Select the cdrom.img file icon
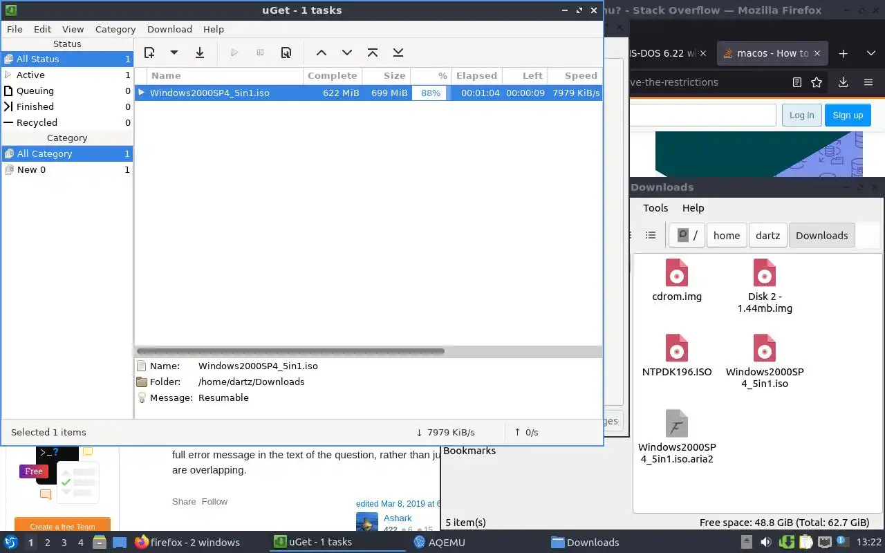885x553 pixels. coord(677,273)
